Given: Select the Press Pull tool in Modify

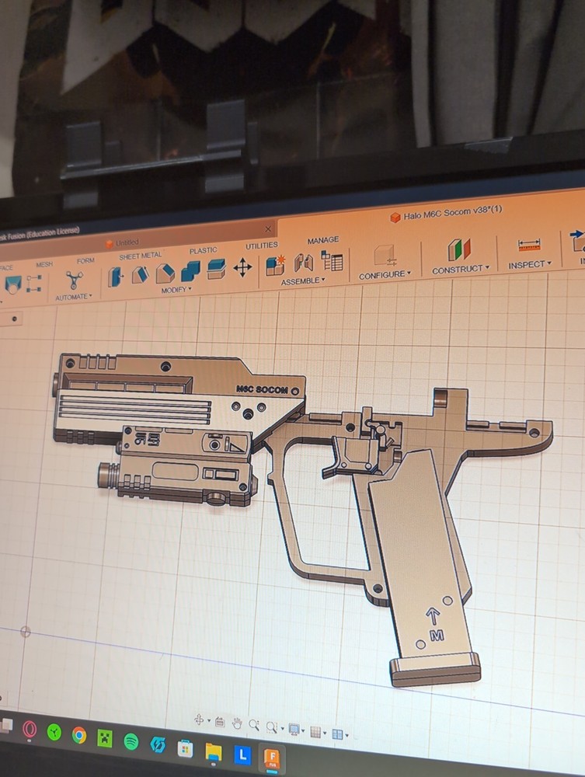Looking at the screenshot, I should pos(116,277).
